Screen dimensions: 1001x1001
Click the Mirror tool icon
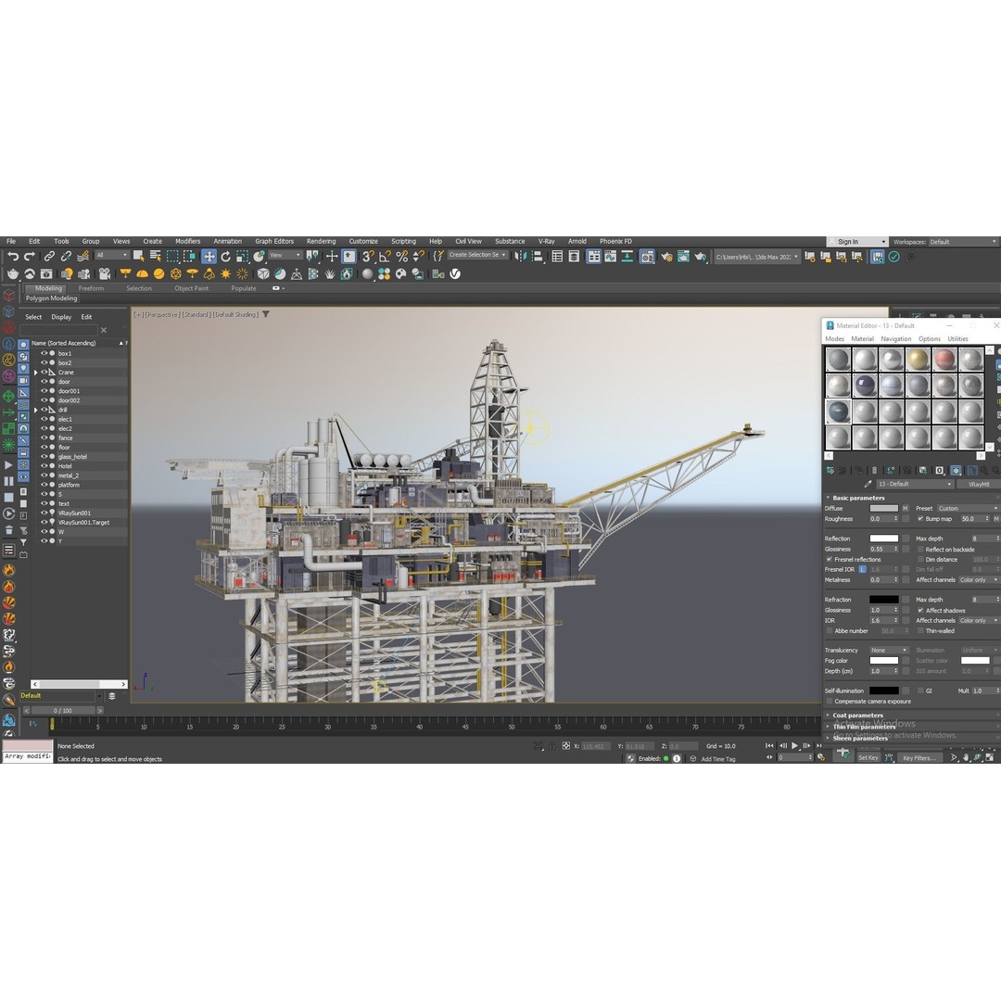coord(523,257)
